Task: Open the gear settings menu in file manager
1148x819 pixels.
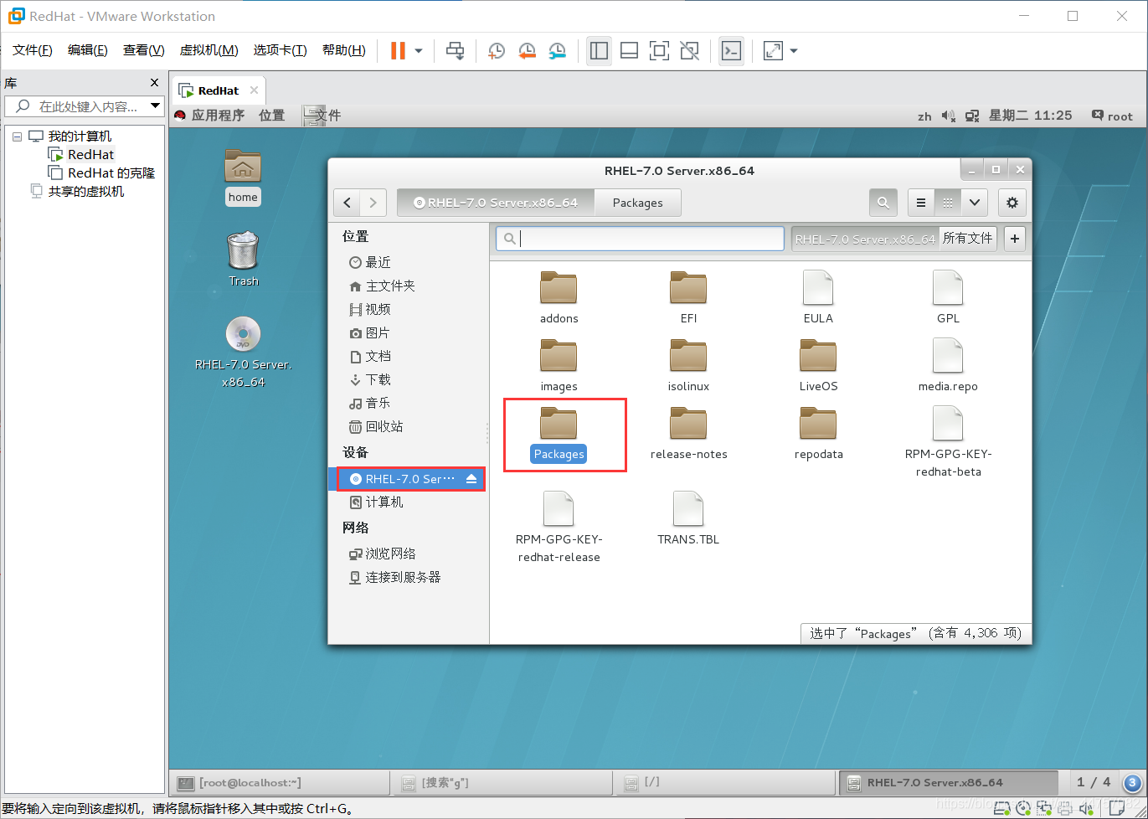Action: pos(1012,202)
